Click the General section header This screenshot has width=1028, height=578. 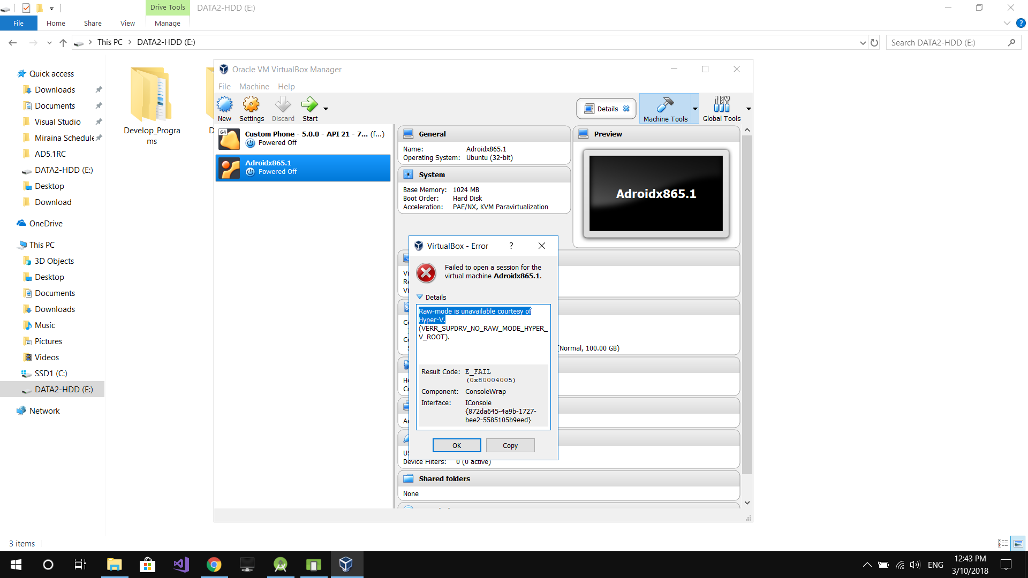click(484, 134)
